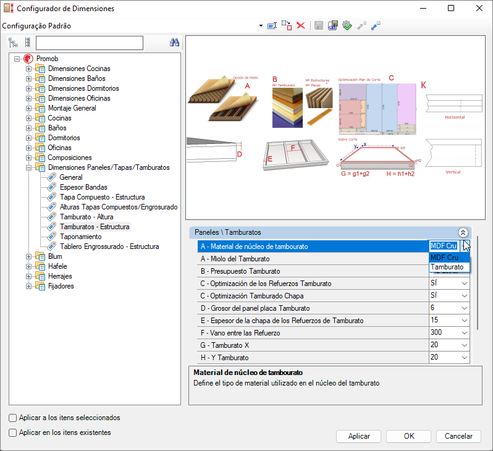493x451 pixels.
Task: Open dropdown for C - Optimización Tamburado Chapa
Action: (x=465, y=296)
